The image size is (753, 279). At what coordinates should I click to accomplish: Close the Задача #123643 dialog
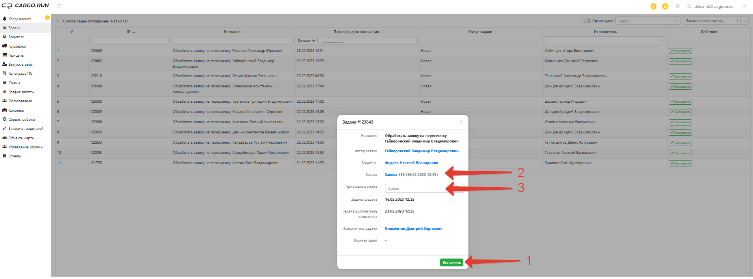[461, 122]
